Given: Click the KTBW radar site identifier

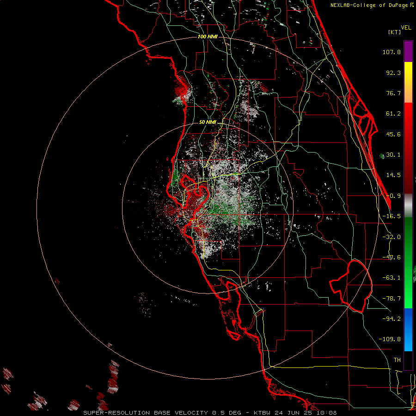Looking at the screenshot, I should [x=263, y=413].
